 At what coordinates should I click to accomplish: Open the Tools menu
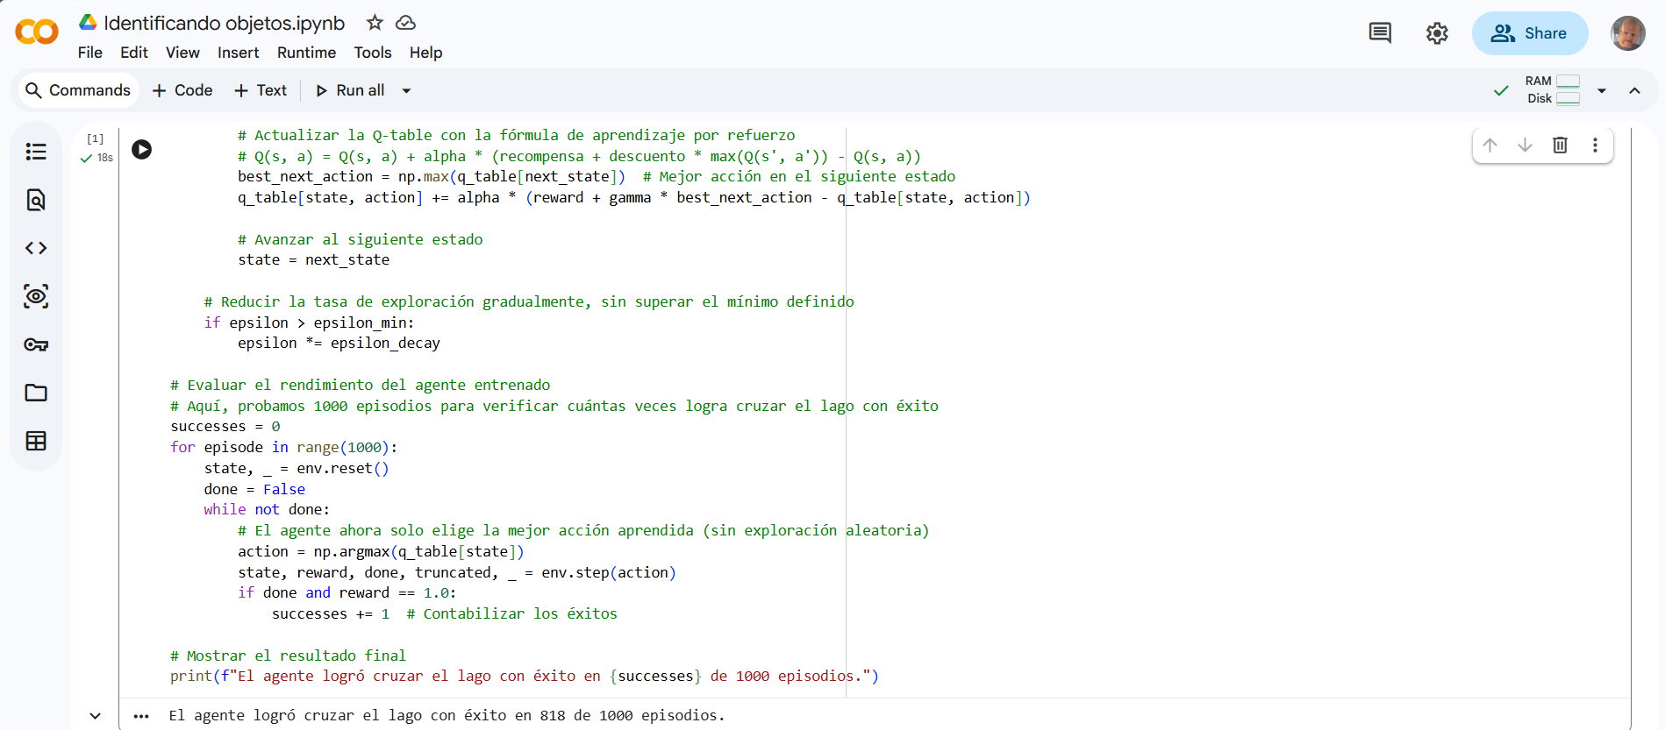coord(373,53)
